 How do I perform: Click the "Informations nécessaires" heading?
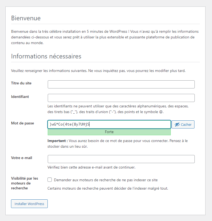tap(46, 57)
